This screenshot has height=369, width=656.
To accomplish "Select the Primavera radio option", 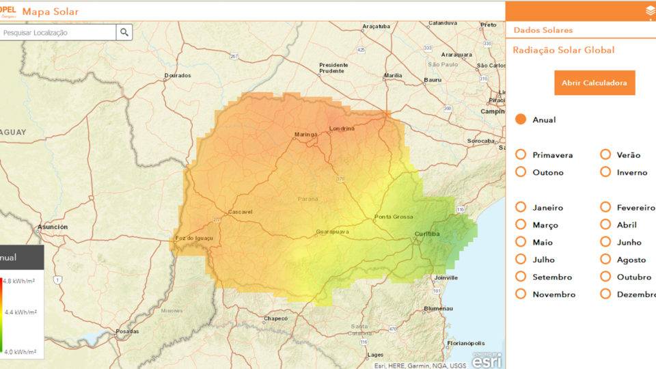I will tap(521, 155).
